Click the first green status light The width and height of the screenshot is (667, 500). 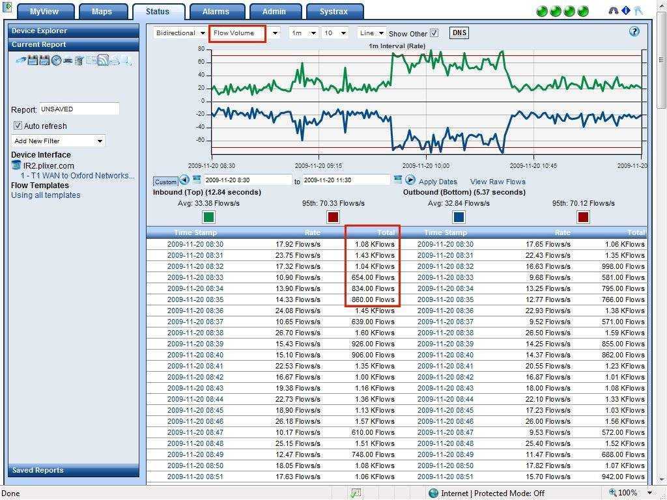click(x=542, y=11)
